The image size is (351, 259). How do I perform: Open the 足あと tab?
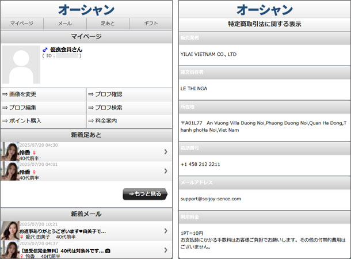[108, 24]
